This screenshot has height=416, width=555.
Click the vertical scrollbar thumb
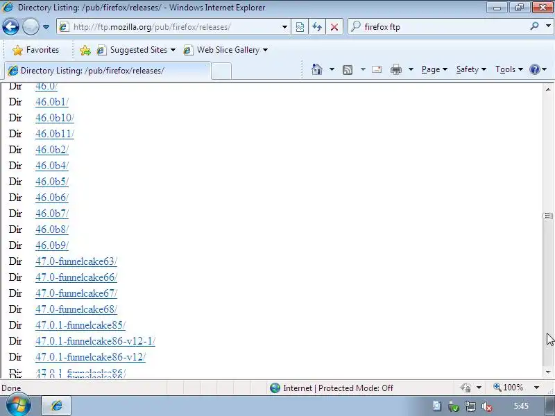click(x=548, y=216)
